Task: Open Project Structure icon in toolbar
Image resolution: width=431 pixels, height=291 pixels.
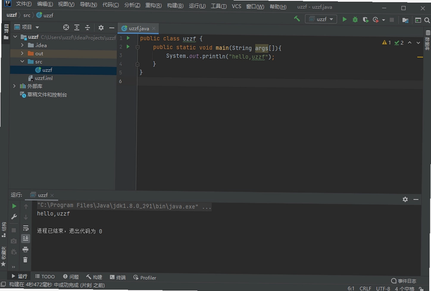Action: (405, 20)
